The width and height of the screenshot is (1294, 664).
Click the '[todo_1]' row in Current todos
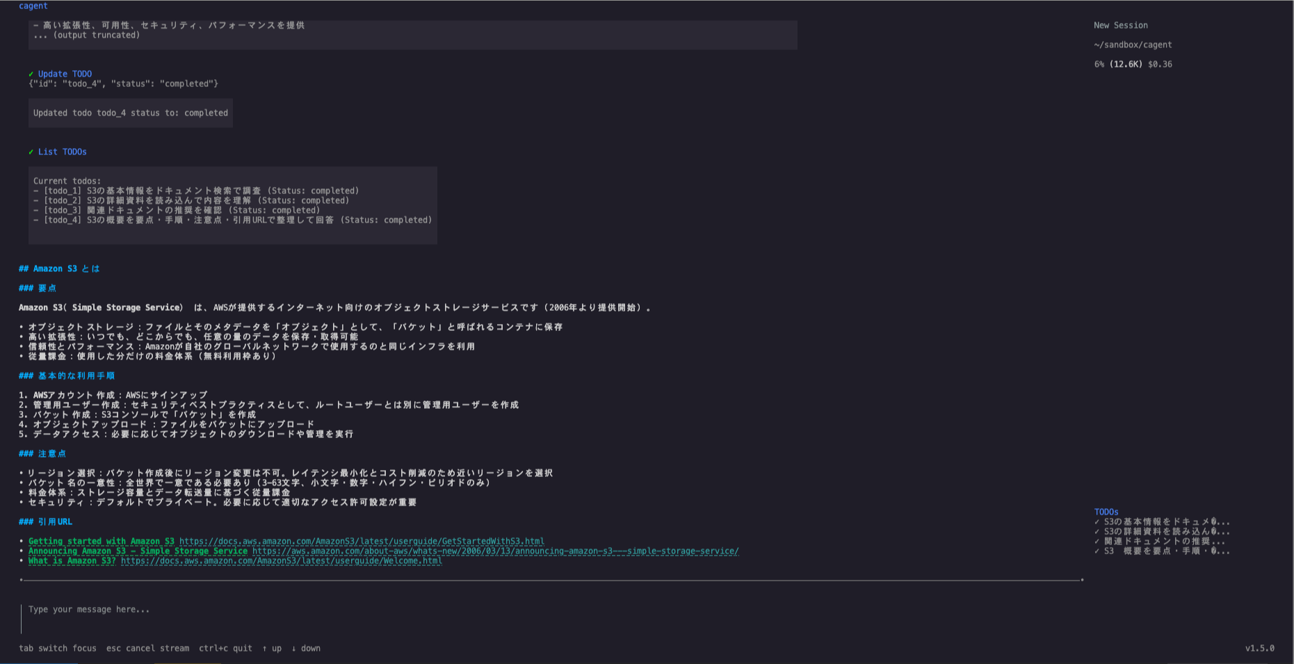click(196, 191)
